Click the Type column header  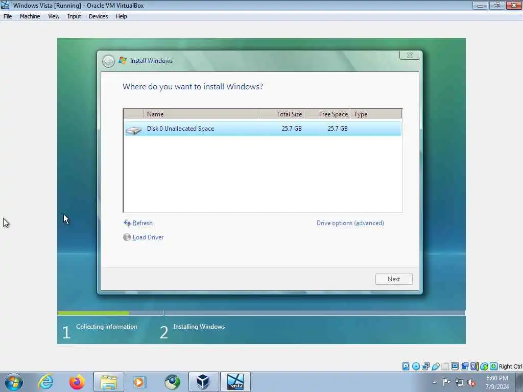[376, 114]
